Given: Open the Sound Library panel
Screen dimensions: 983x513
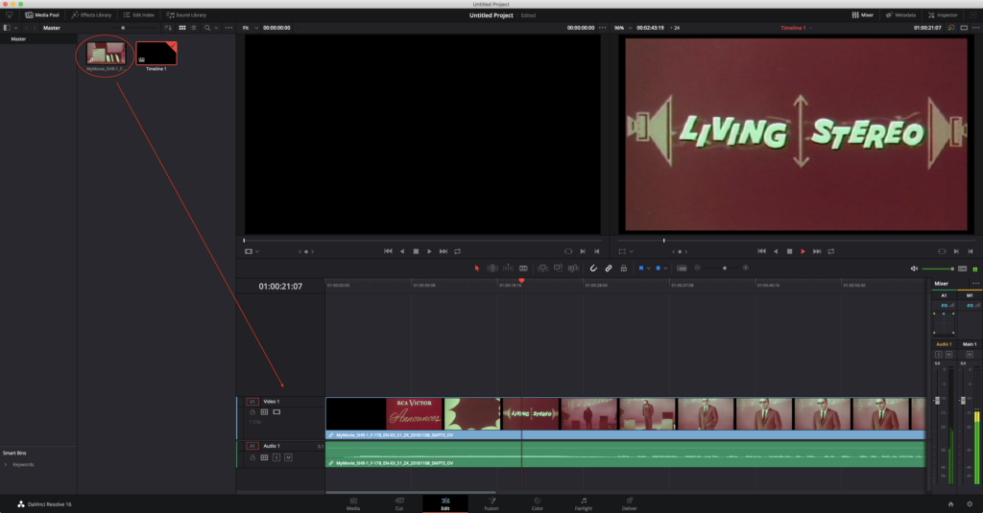Looking at the screenshot, I should pos(186,15).
